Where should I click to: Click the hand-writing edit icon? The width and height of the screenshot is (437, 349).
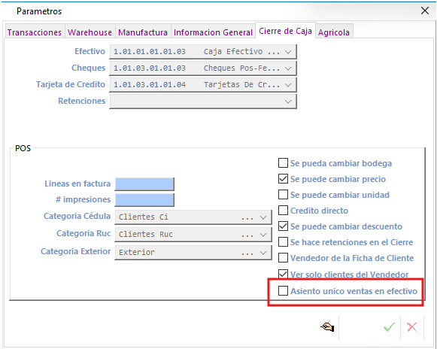pos(327,326)
